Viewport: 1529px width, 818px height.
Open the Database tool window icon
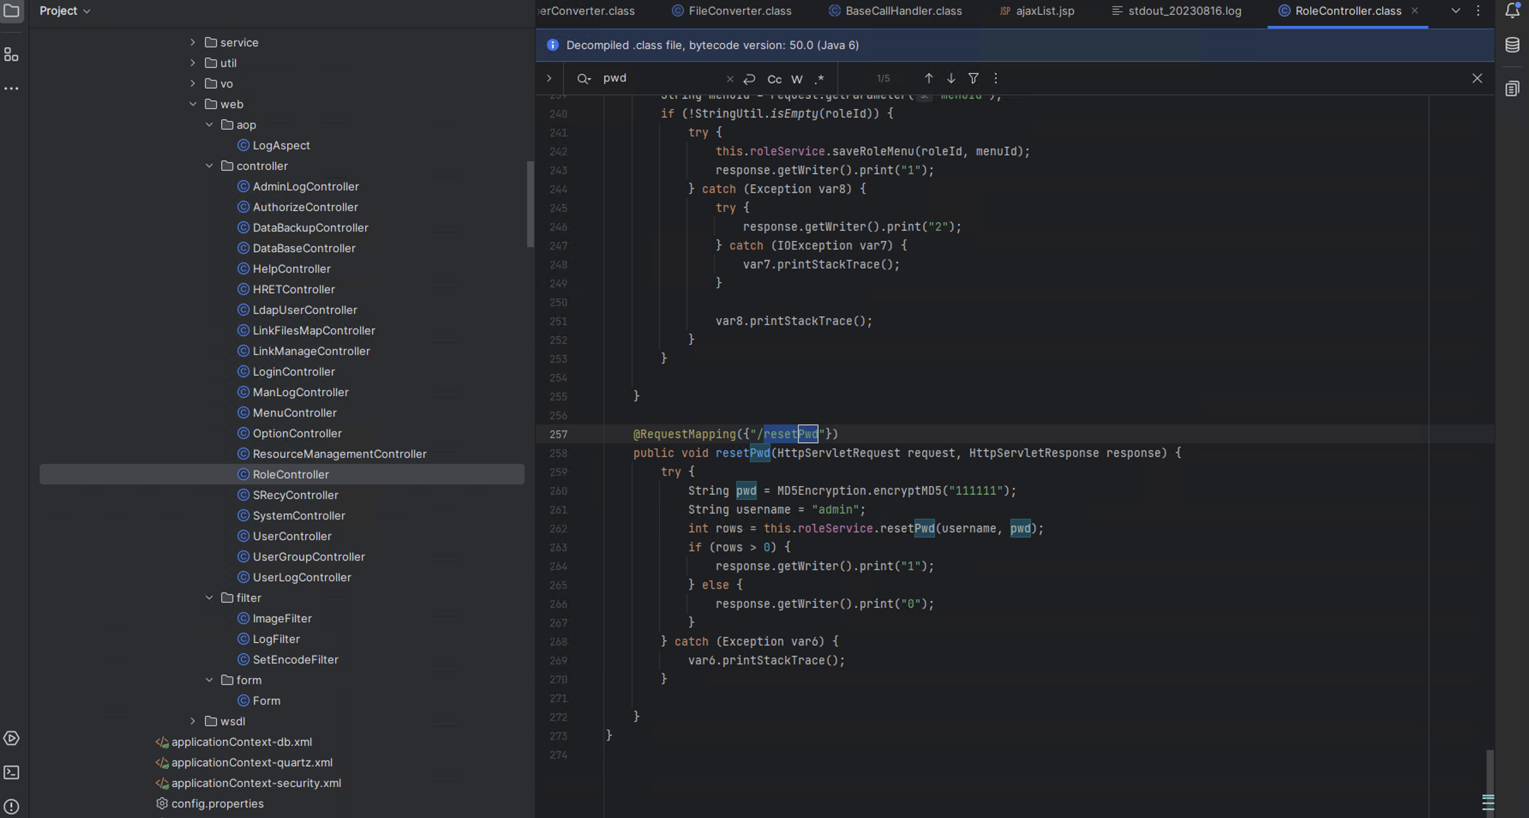pyautogui.click(x=1512, y=45)
